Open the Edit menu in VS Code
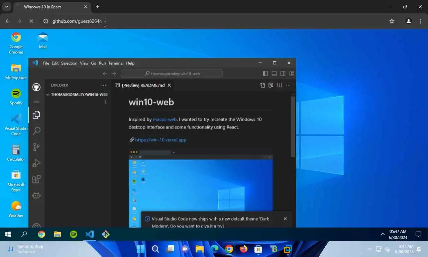This screenshot has height=257, width=428. [x=55, y=63]
